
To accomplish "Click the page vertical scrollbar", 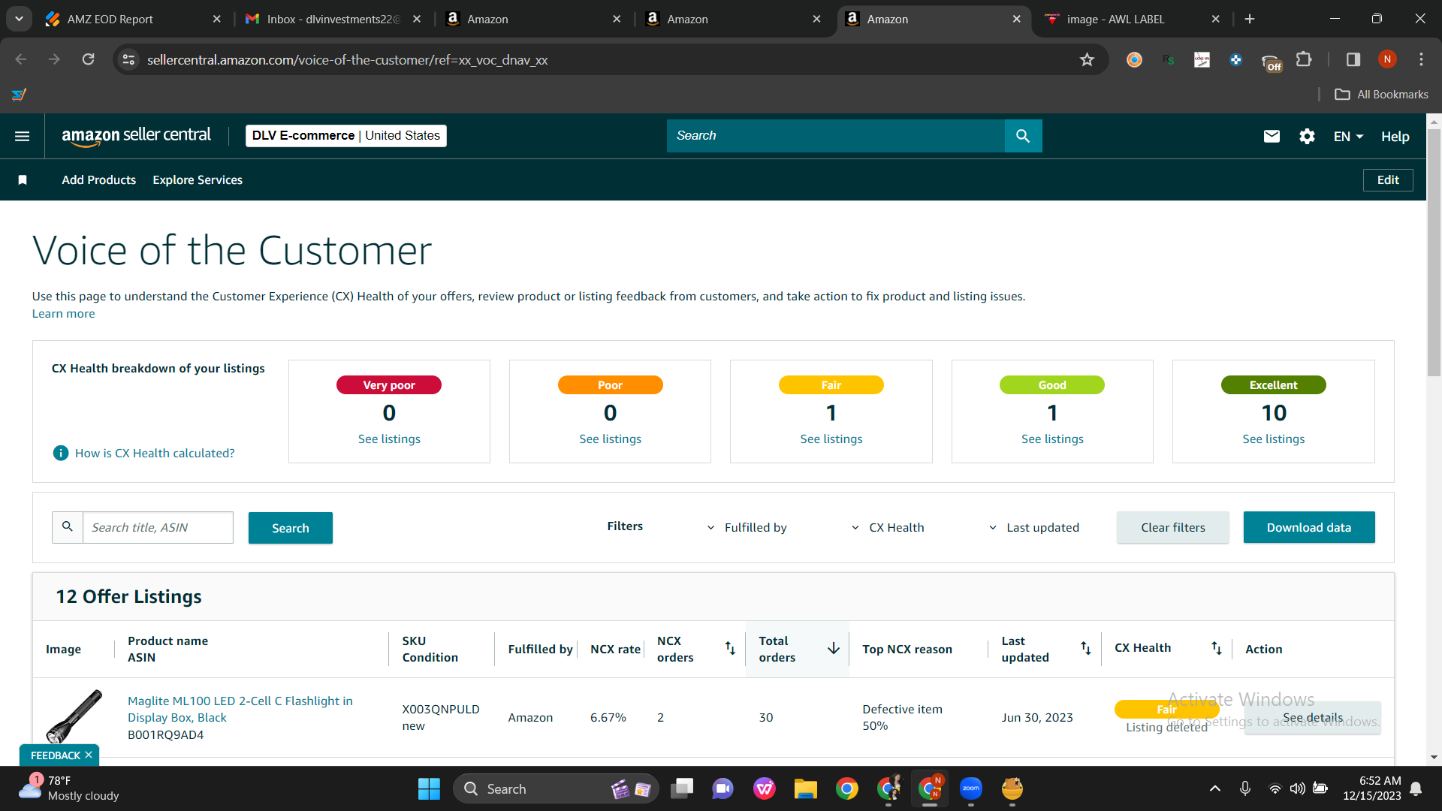I will [x=1434, y=252].
